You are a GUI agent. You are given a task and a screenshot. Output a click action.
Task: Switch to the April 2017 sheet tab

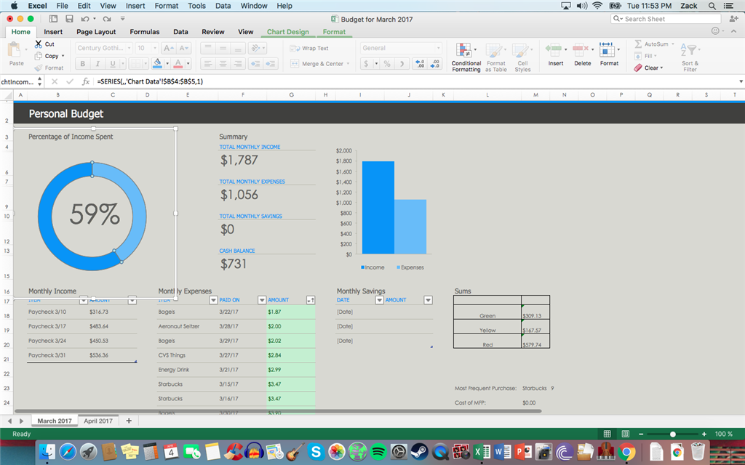(x=98, y=420)
